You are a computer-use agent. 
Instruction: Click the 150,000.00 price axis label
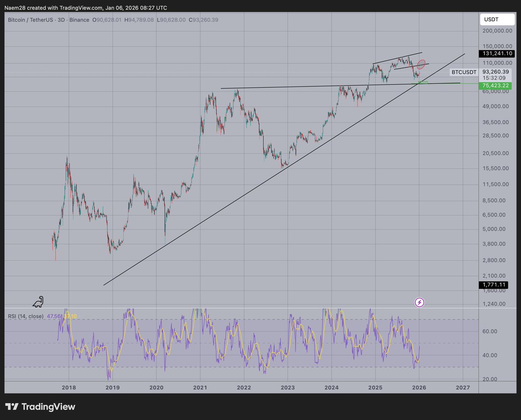[497, 46]
